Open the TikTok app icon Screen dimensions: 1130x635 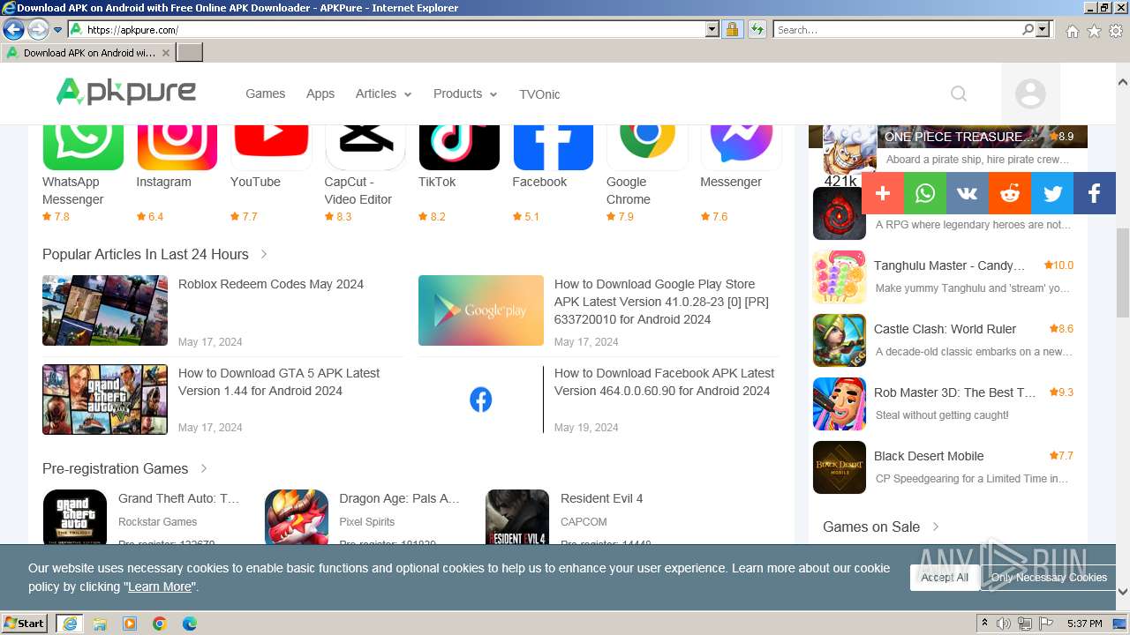[x=459, y=147]
